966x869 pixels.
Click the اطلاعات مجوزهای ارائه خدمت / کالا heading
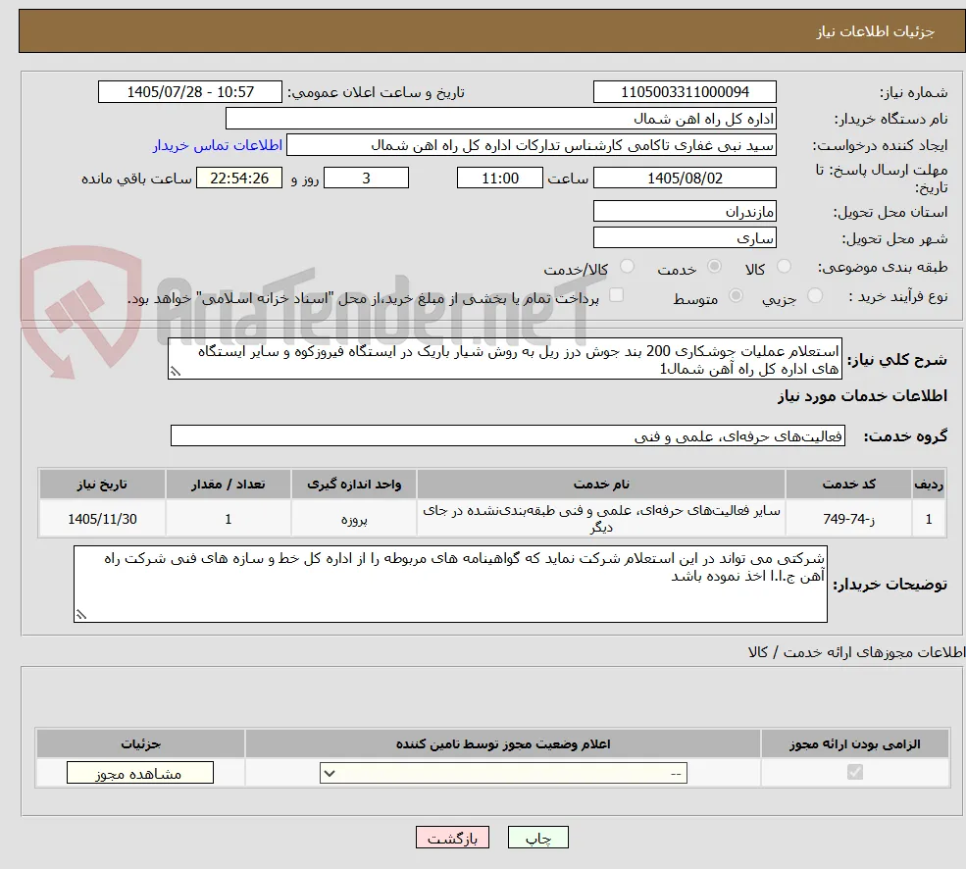pos(856,652)
